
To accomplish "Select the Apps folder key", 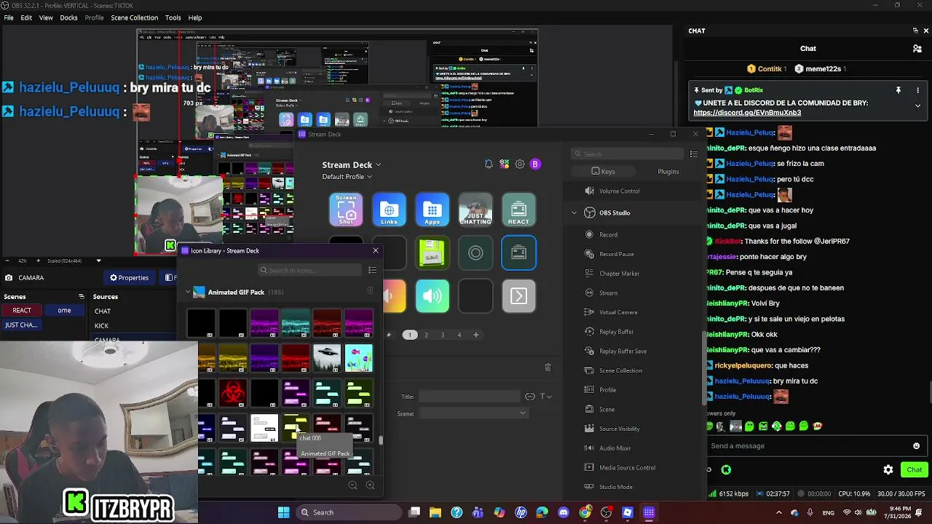I will [433, 210].
